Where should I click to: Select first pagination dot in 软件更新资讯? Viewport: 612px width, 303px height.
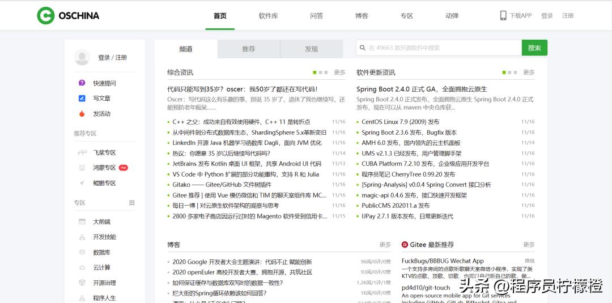(x=504, y=72)
